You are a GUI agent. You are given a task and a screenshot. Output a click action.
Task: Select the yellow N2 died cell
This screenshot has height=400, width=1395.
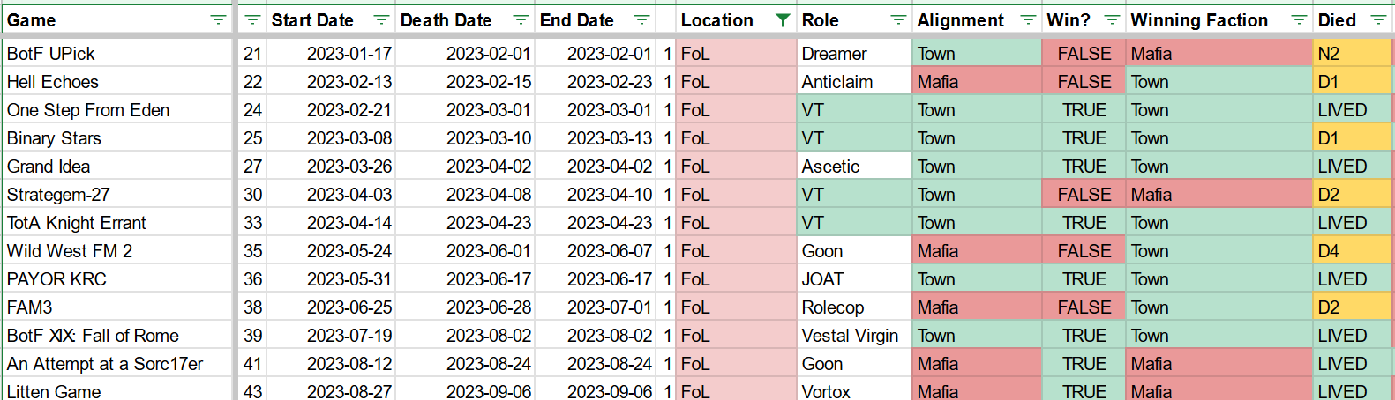tap(1352, 54)
